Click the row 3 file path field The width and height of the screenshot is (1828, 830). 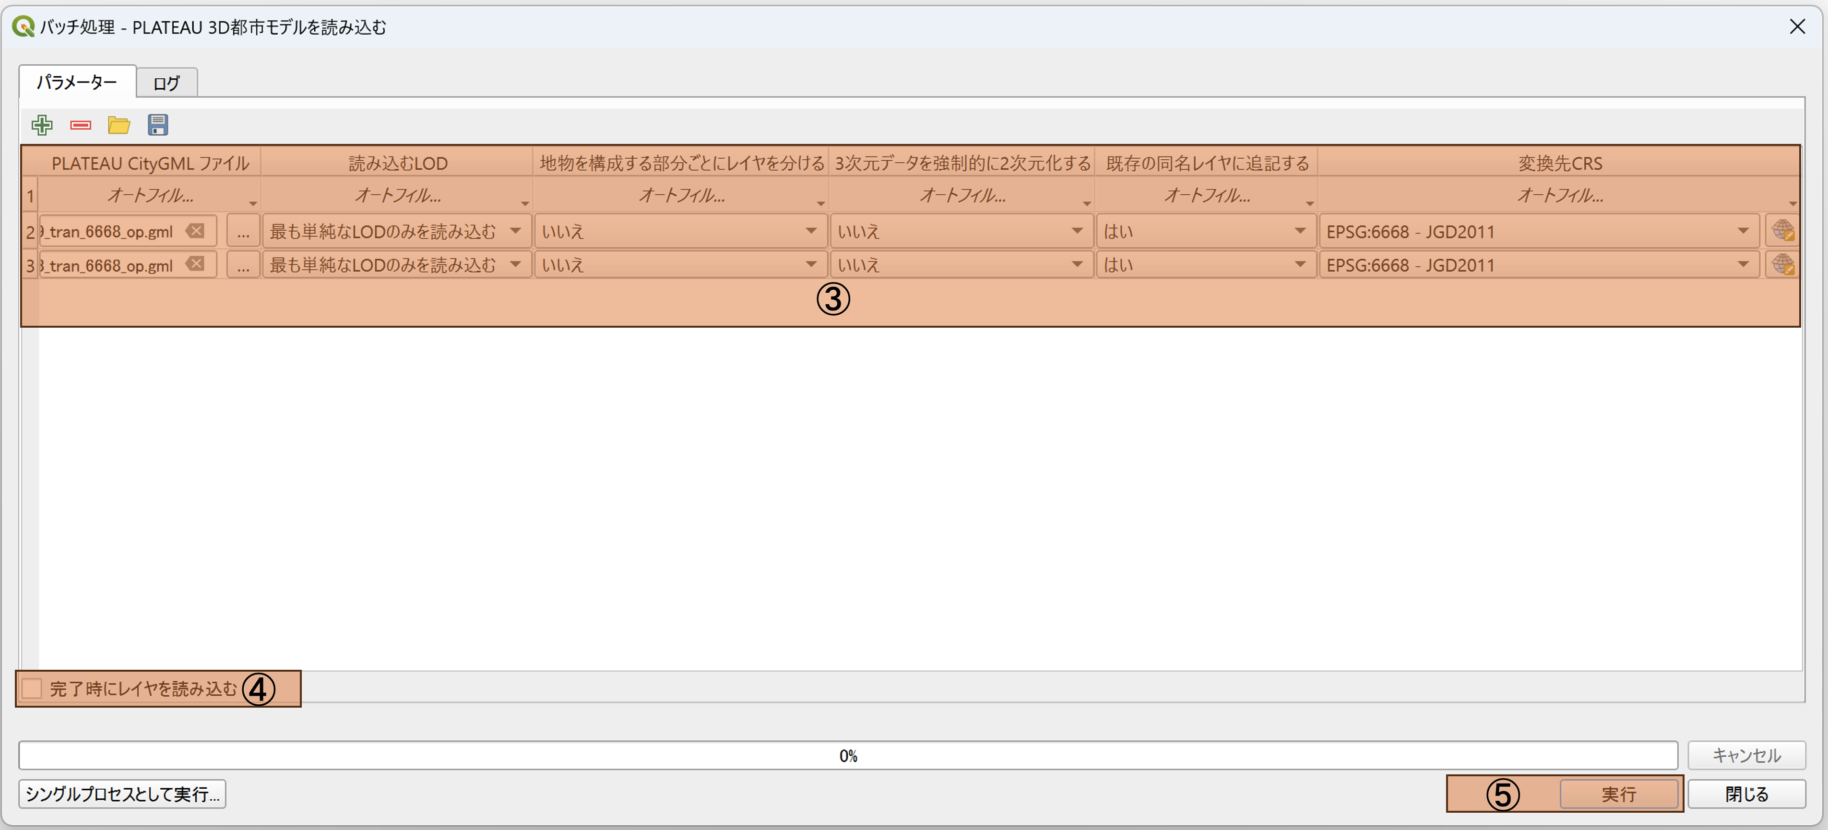point(128,265)
